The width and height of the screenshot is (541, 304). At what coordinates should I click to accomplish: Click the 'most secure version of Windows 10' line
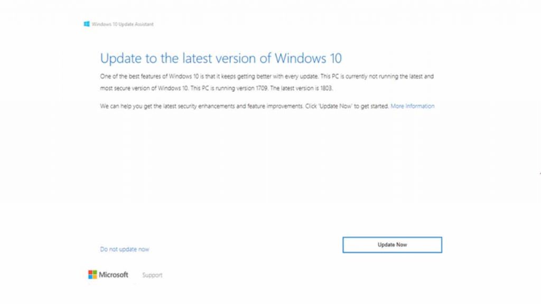(143, 88)
